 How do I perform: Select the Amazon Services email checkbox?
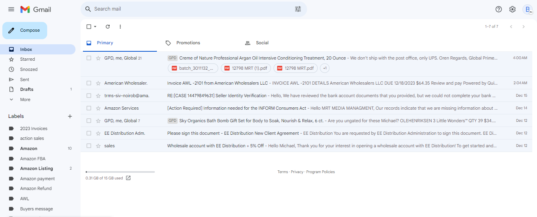click(89, 108)
